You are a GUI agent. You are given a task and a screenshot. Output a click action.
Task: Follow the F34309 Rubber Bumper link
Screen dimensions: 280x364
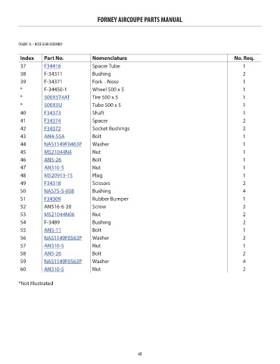[52, 199]
